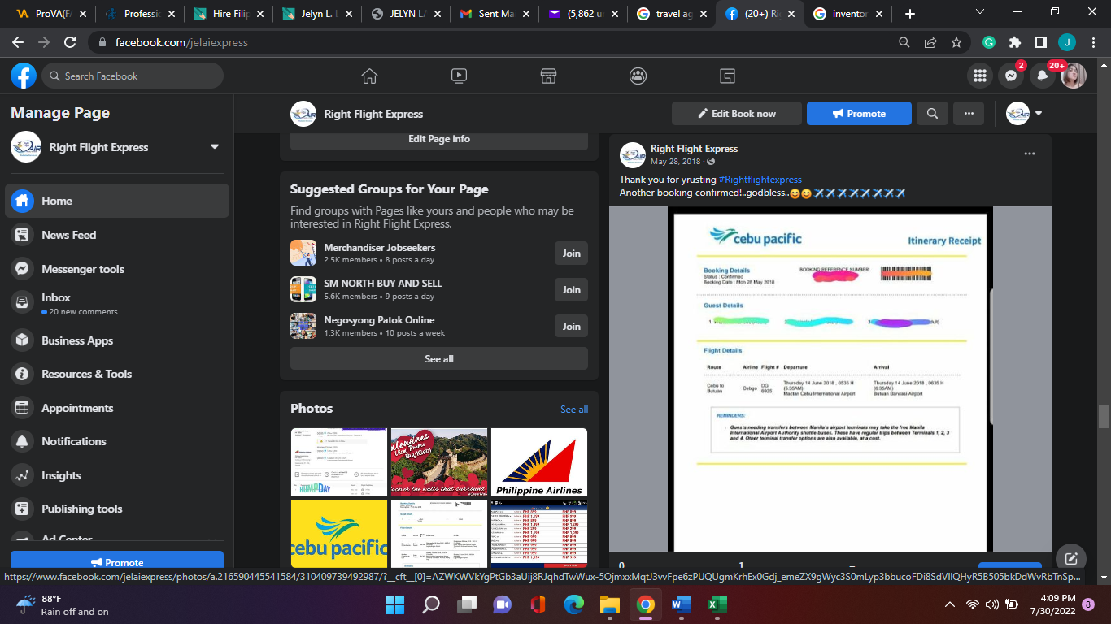
Task: Open Notifications in sidebar
Action: coord(117,441)
